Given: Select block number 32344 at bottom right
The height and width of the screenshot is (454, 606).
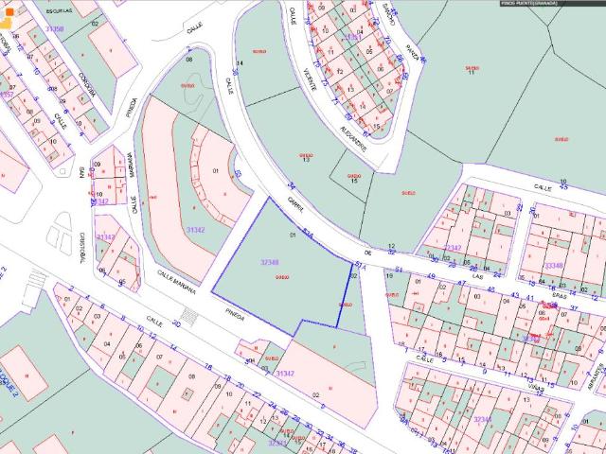Looking at the screenshot, I should [x=483, y=418].
